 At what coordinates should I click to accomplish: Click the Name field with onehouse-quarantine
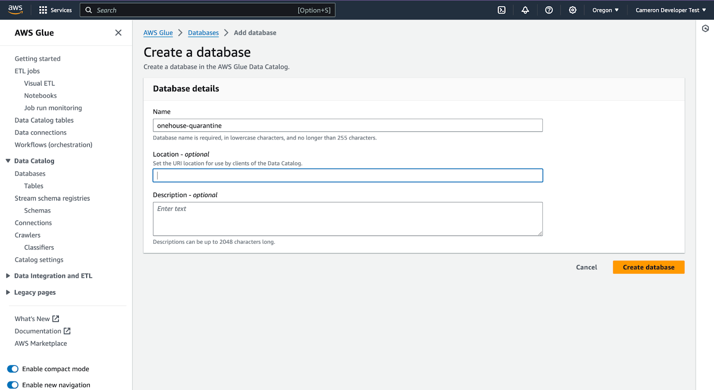[x=348, y=125]
